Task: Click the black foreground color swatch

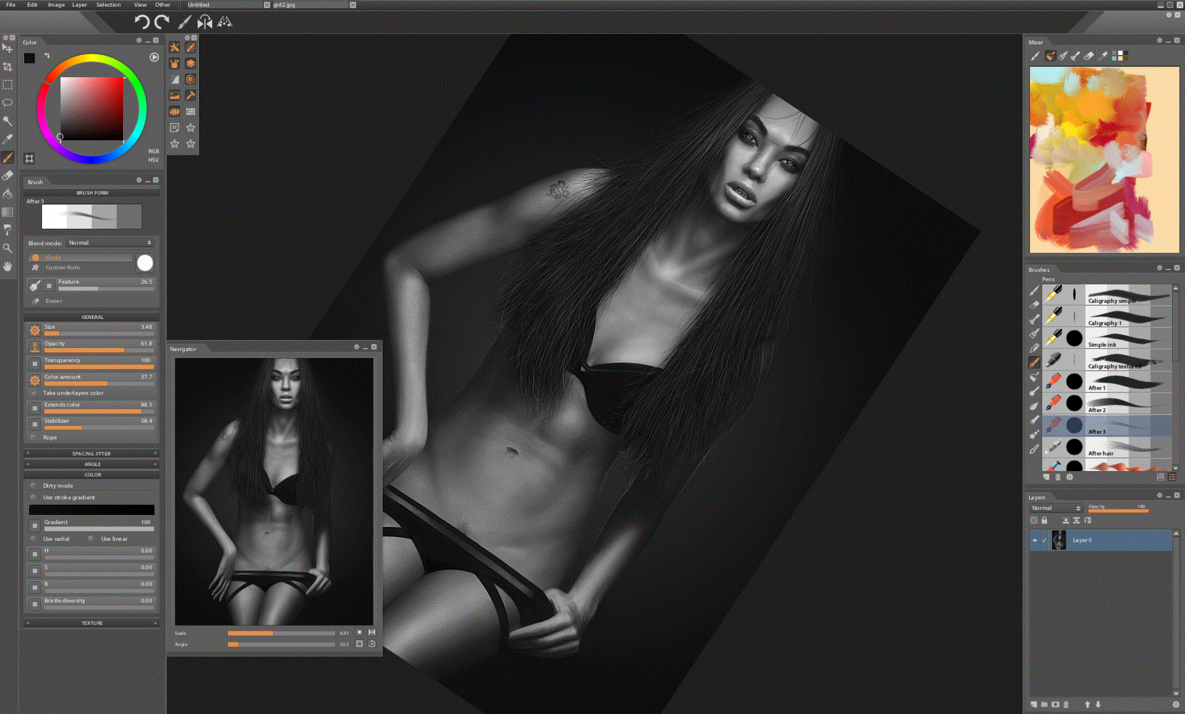Action: (30, 58)
